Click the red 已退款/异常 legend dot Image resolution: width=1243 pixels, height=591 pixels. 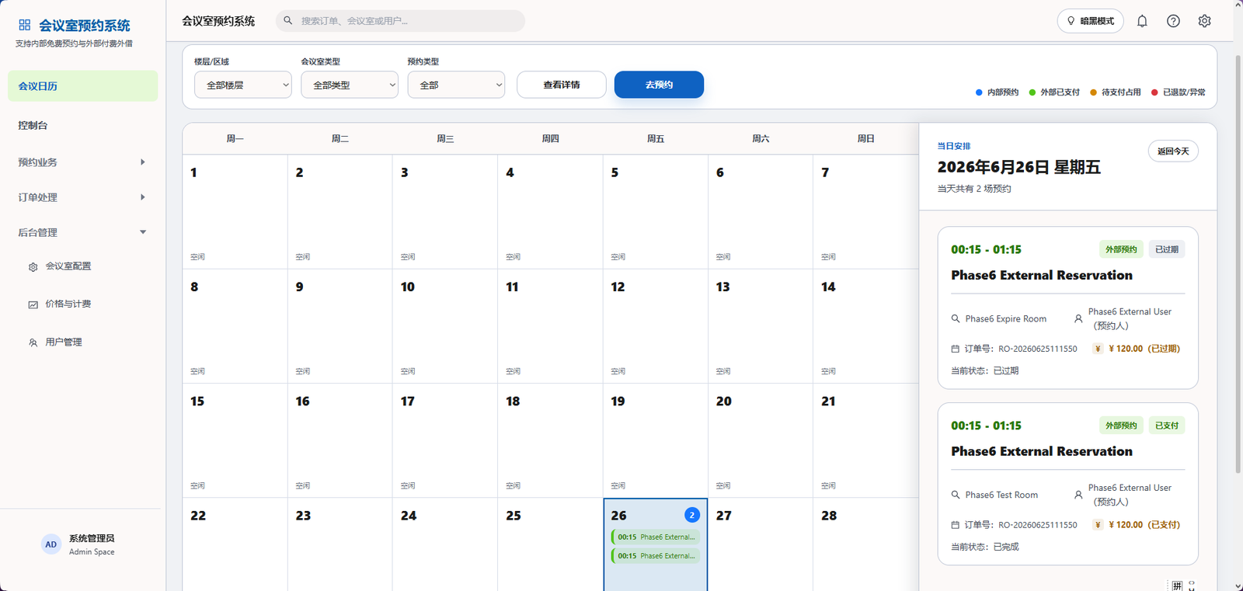click(x=1154, y=92)
